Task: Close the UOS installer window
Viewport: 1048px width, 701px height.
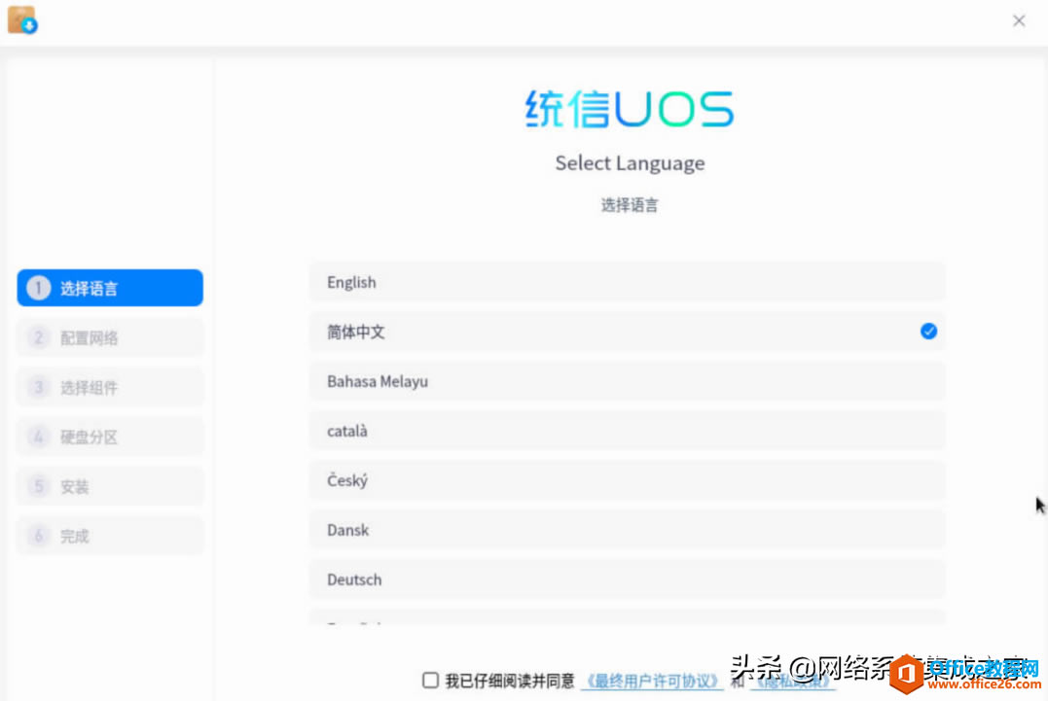Action: [x=1019, y=20]
